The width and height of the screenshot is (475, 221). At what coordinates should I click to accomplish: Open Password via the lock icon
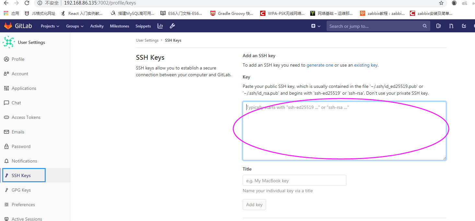pyautogui.click(x=6, y=146)
